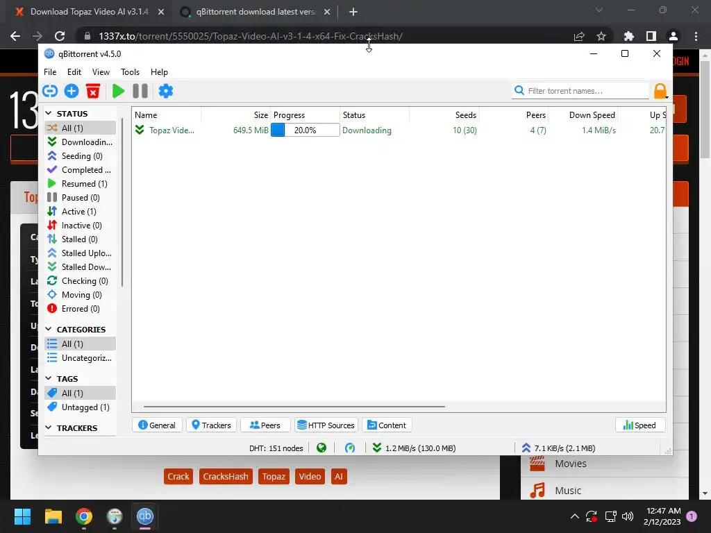Select All (1) under Status
Viewport: 711px width, 533px height.
[x=81, y=128]
